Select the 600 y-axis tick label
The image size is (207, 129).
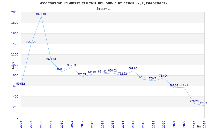pyautogui.click(x=16, y=86)
